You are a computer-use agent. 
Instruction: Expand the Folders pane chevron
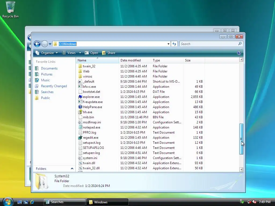pos(72,168)
